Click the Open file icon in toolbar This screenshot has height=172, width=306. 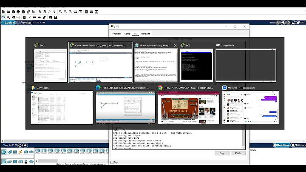(8, 12)
